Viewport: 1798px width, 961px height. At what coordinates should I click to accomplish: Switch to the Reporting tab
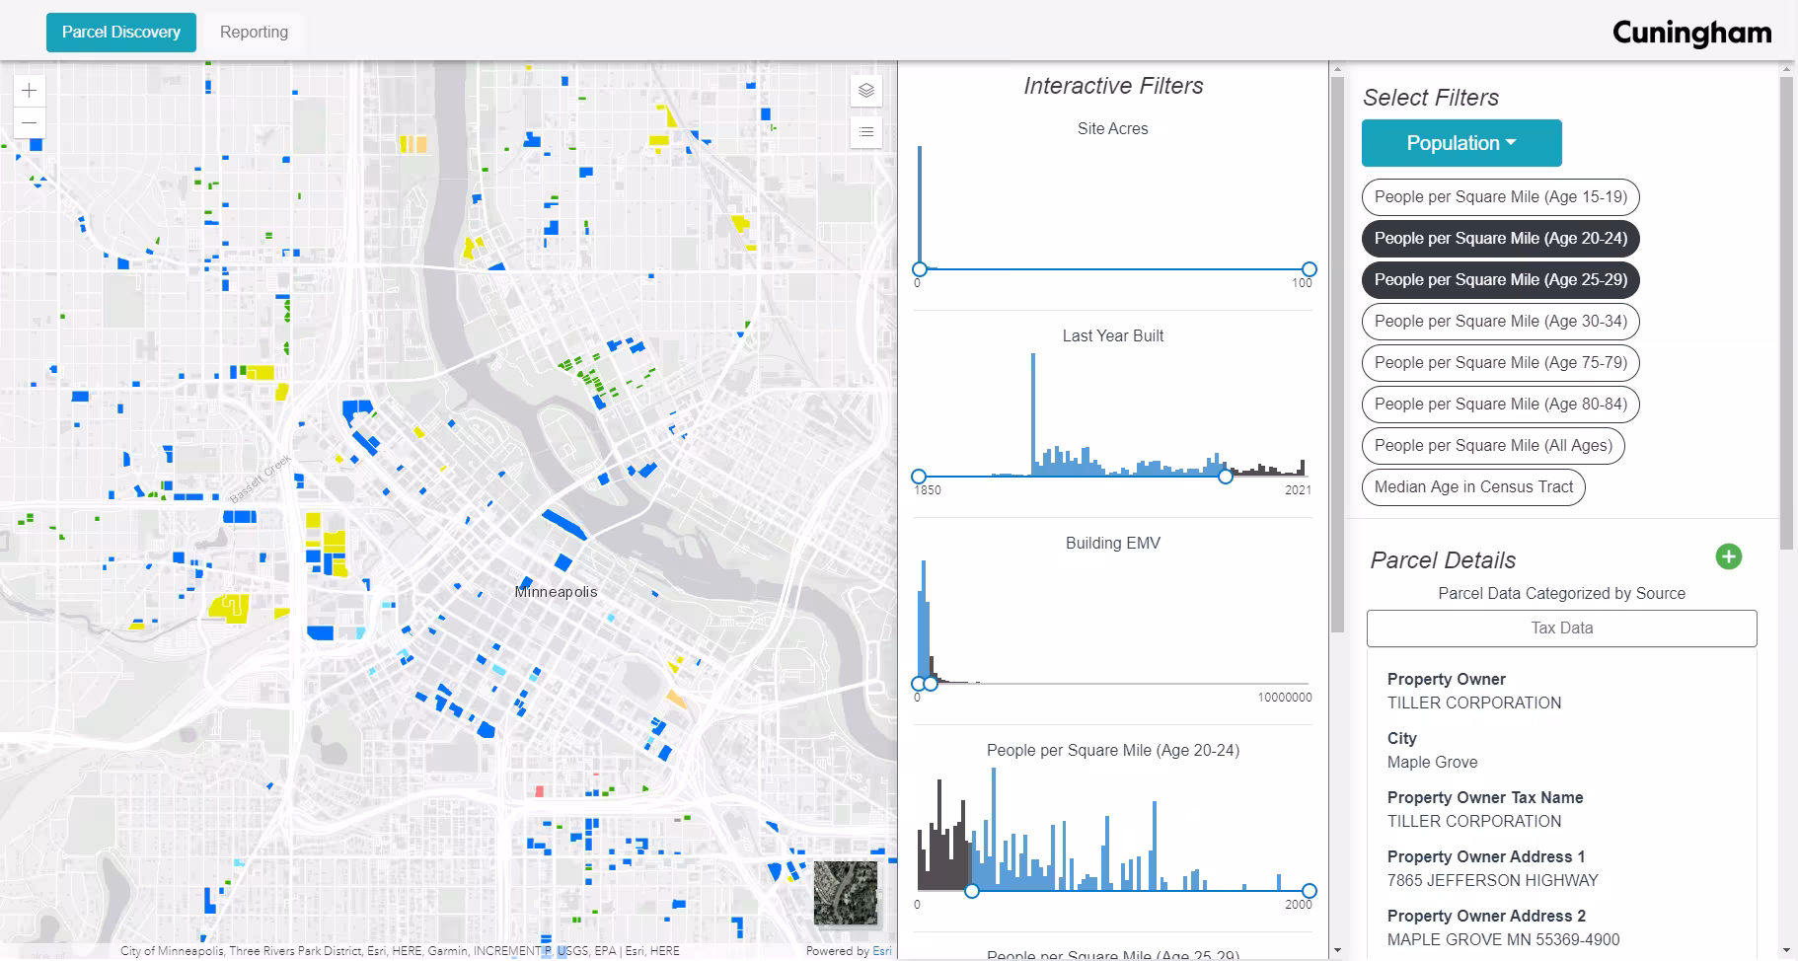[254, 33]
